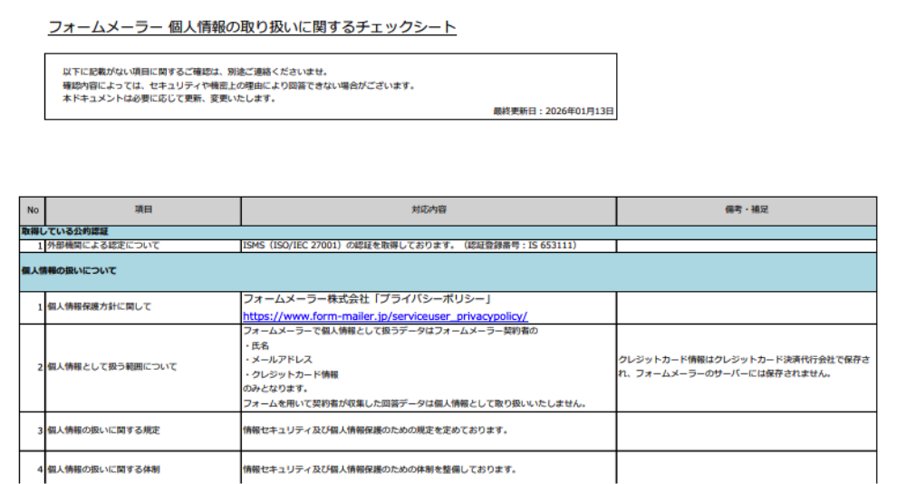Viewport: 897px width, 484px height.
Task: Select the 備考・補足 column header
Action: coord(747,210)
